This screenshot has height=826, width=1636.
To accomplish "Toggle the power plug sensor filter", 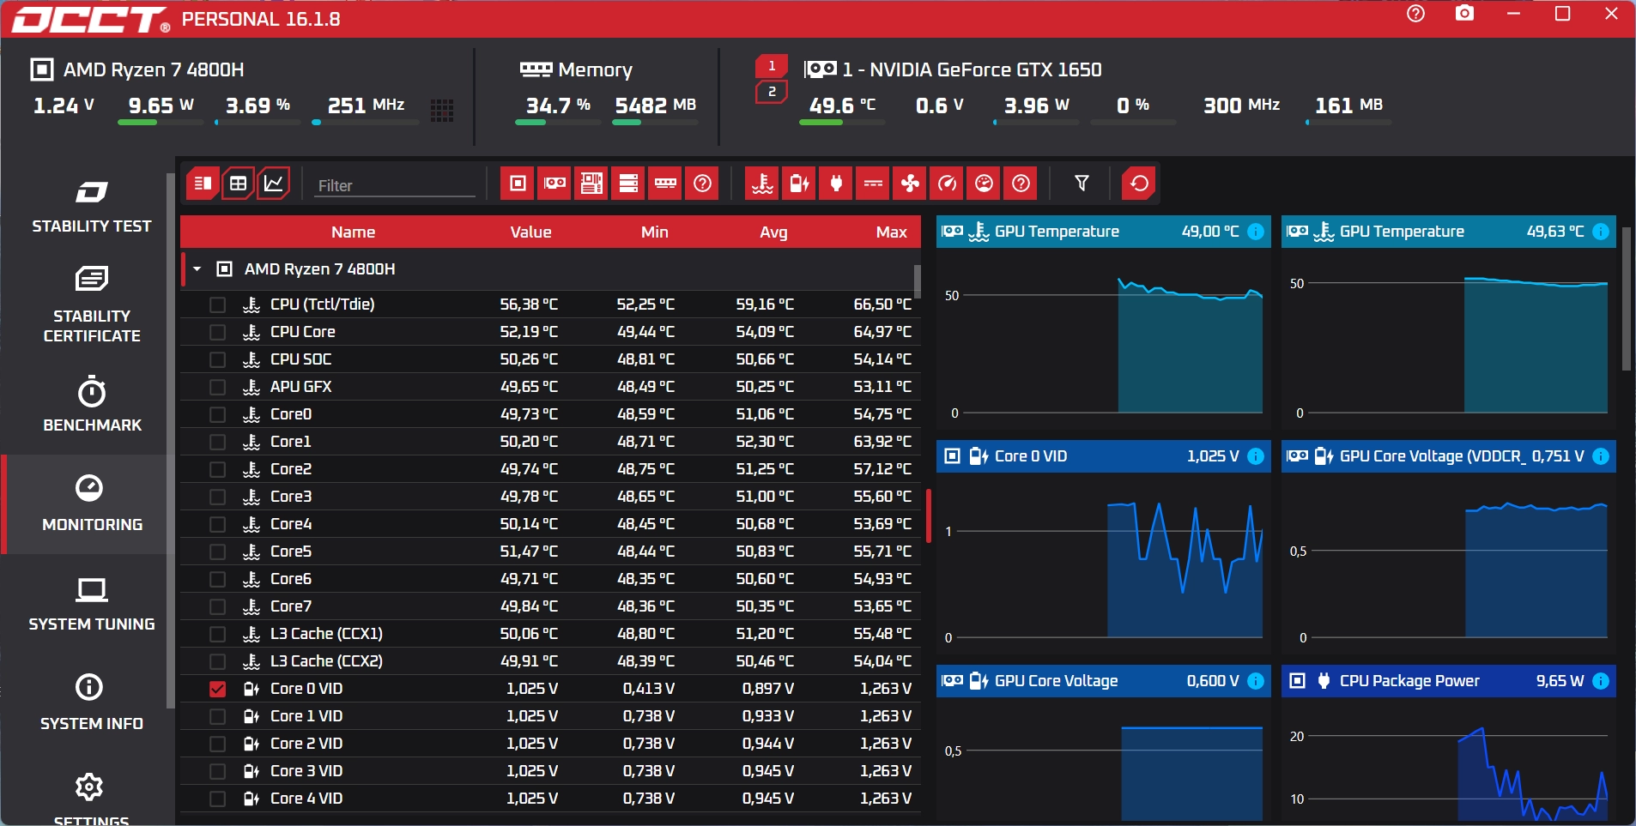I will (x=836, y=184).
